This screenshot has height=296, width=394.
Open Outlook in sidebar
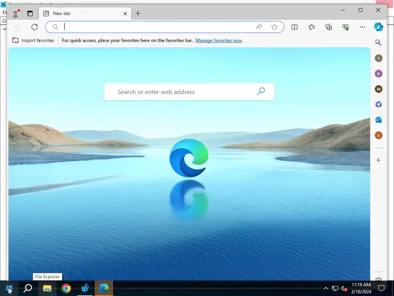pos(379,120)
